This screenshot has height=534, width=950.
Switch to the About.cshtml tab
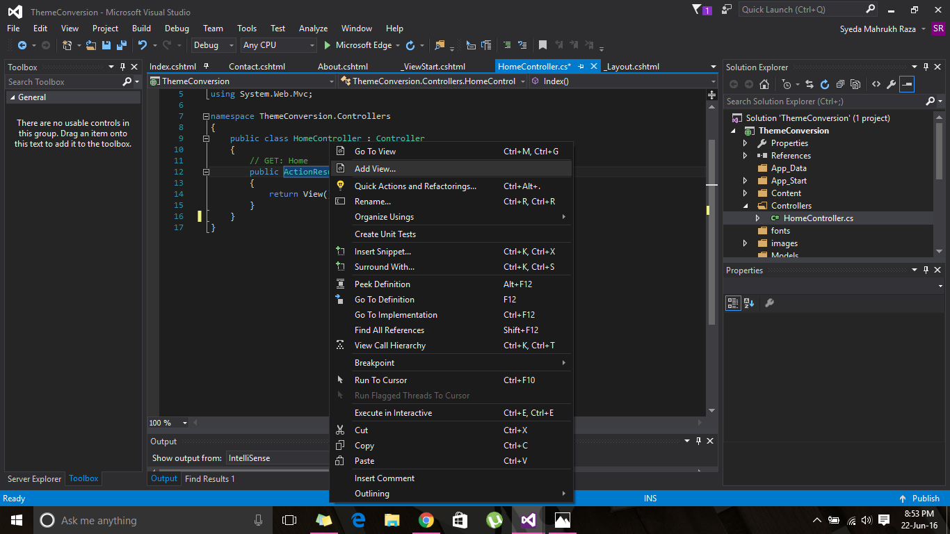pyautogui.click(x=343, y=67)
